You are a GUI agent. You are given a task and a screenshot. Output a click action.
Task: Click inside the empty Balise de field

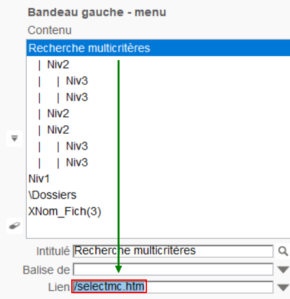coord(173,270)
